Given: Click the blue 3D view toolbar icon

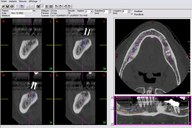Looking at the screenshot, I should [x=22, y=6].
